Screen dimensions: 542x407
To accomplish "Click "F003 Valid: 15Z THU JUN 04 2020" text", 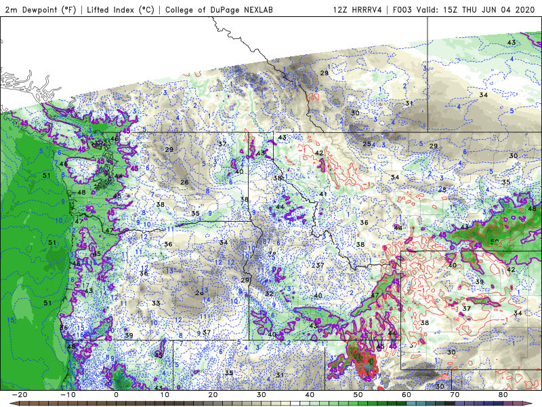I will pos(464,9).
